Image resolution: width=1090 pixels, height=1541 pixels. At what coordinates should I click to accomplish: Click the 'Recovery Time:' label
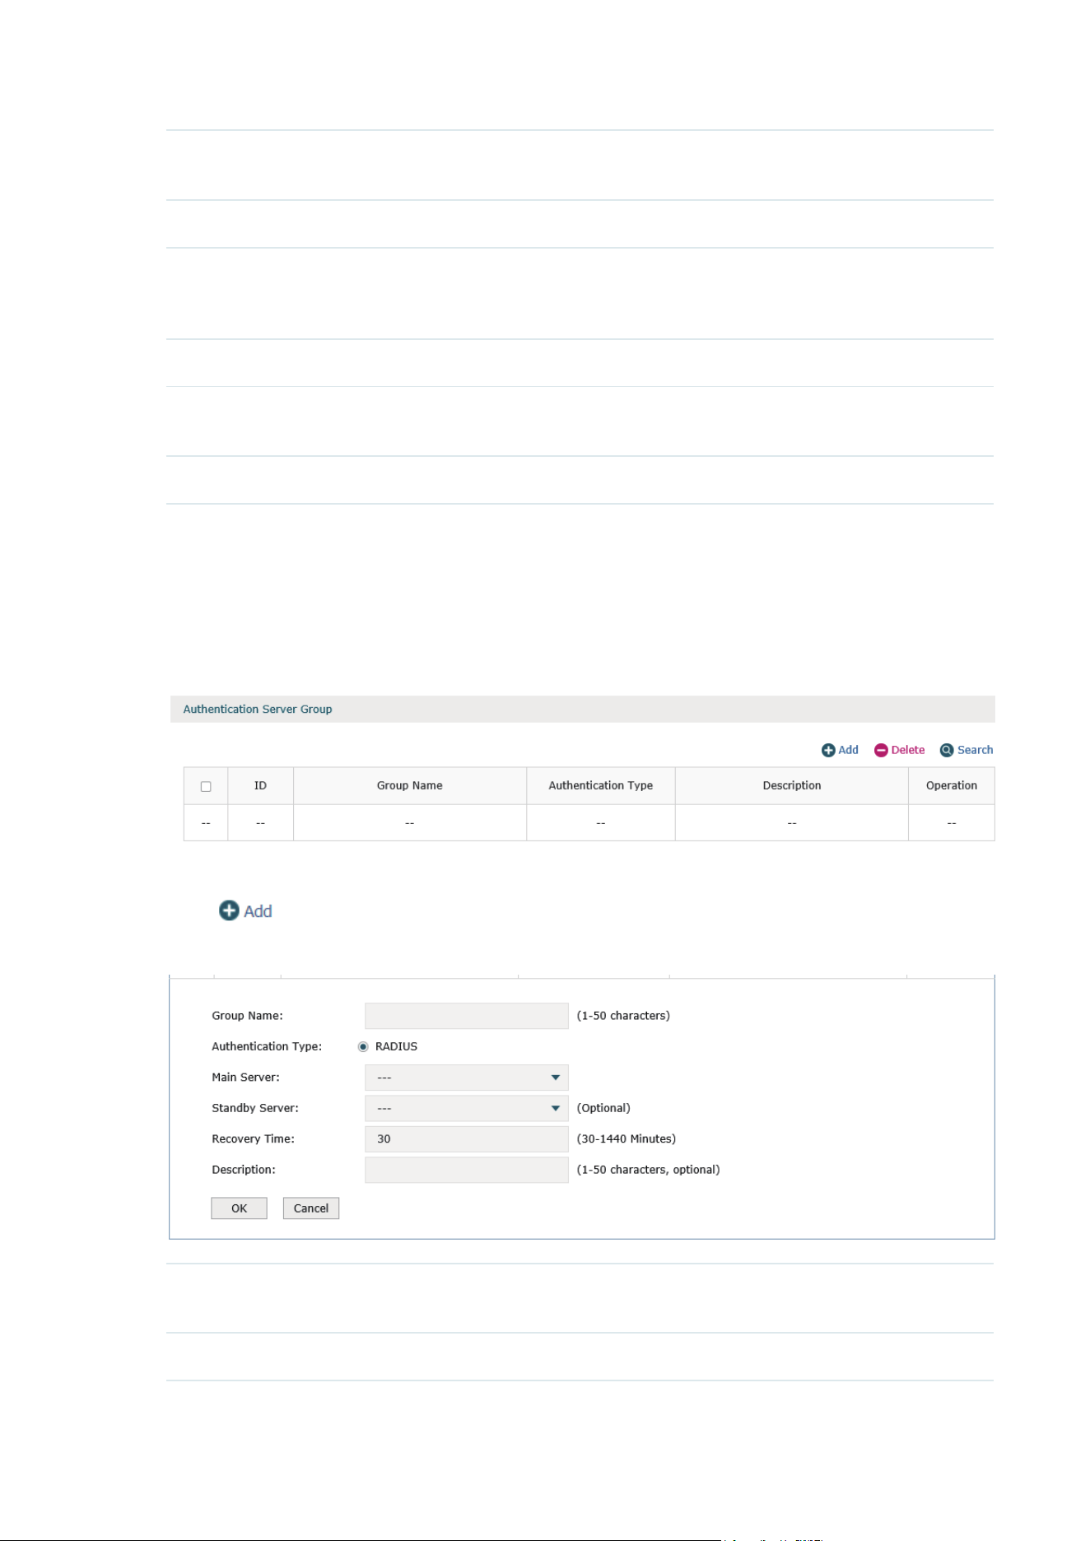coord(253,1139)
